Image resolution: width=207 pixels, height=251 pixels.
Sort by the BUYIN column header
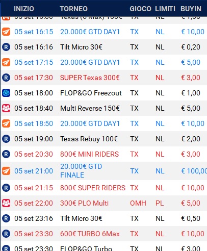tap(191, 9)
